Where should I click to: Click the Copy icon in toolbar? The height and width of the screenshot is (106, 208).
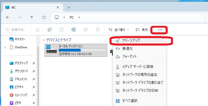pyautogui.click(x=49, y=30)
